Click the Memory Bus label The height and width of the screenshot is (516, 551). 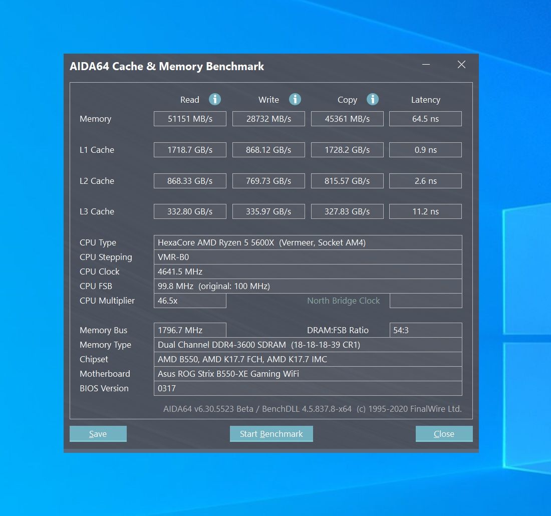pos(103,331)
